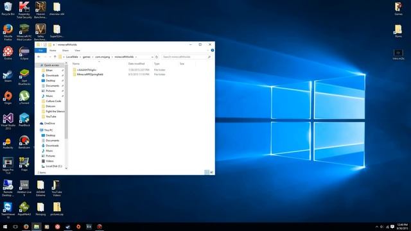411x231 pixels.
Task: Select the uTorrent desktop icon
Action: coord(24,98)
